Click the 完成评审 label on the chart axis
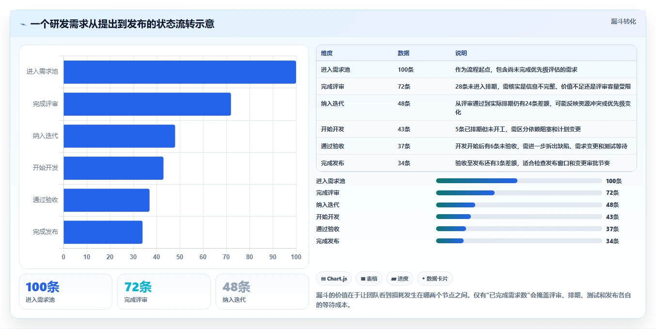656x329 pixels. click(x=46, y=104)
